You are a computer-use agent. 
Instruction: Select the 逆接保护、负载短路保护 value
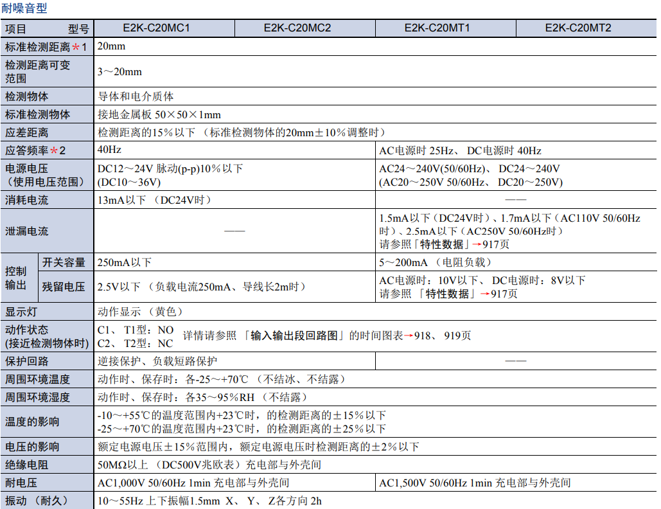[x=157, y=361]
